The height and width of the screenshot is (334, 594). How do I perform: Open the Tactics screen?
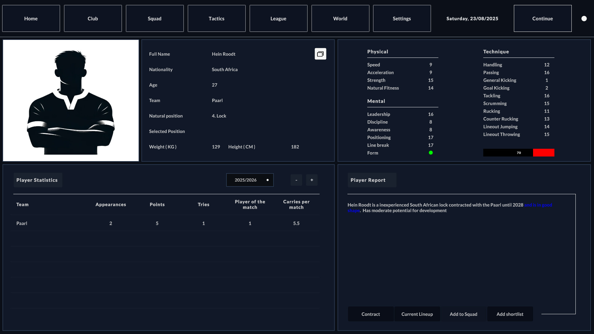click(216, 18)
